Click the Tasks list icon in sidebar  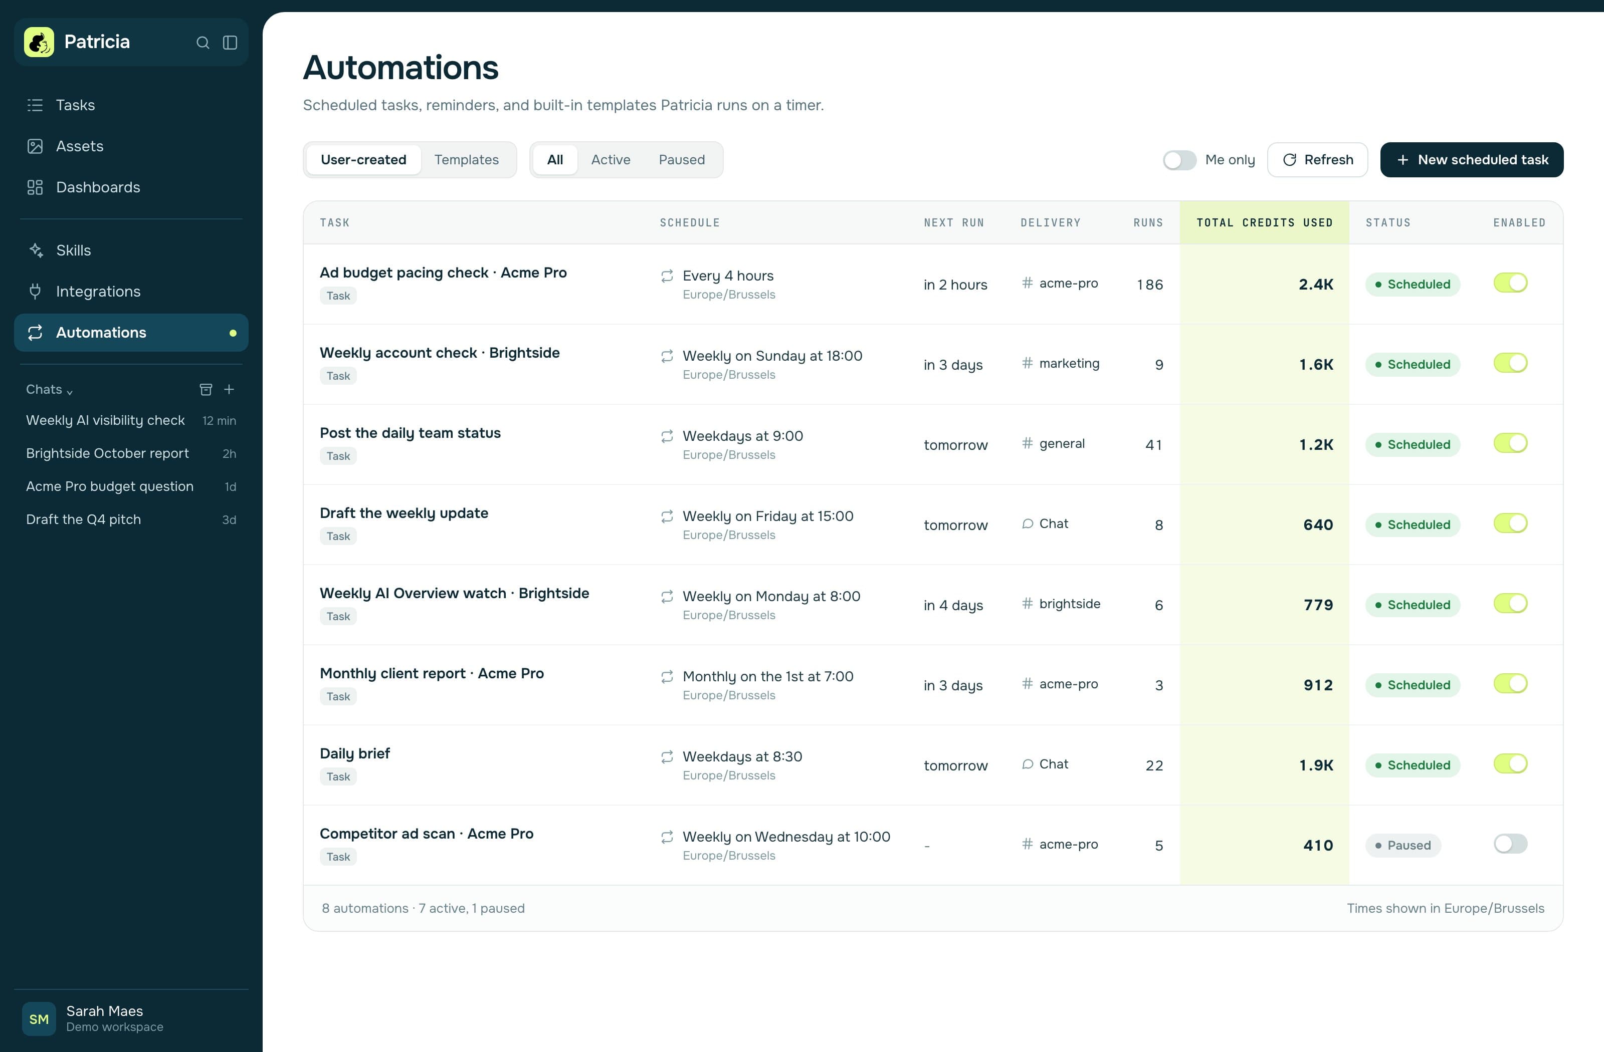point(35,105)
